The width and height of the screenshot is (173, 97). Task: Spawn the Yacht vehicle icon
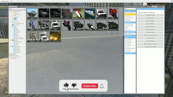(x=90, y=14)
